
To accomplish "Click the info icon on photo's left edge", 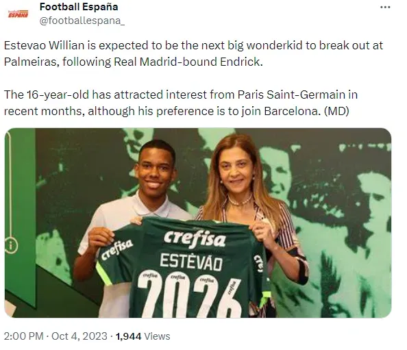I will pos(11,245).
